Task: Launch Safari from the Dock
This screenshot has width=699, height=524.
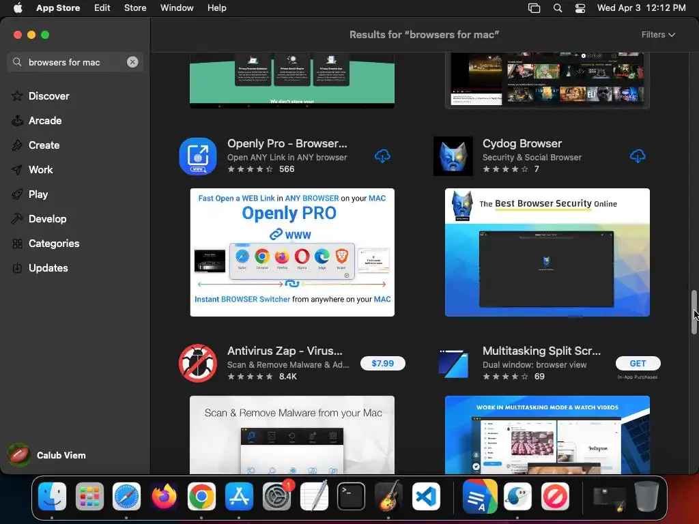Action: point(126,496)
